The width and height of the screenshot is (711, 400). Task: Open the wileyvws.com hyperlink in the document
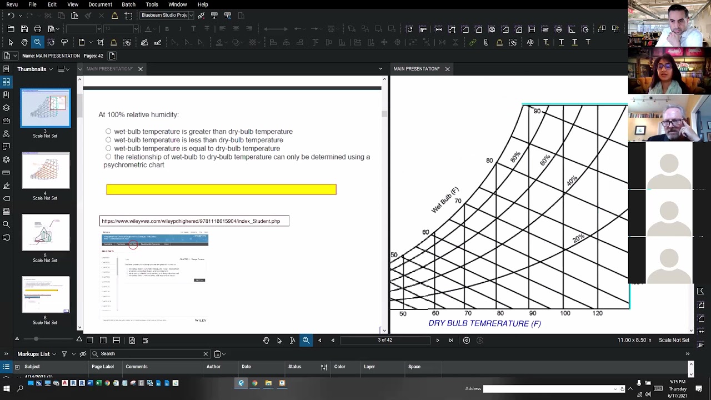pyautogui.click(x=191, y=221)
